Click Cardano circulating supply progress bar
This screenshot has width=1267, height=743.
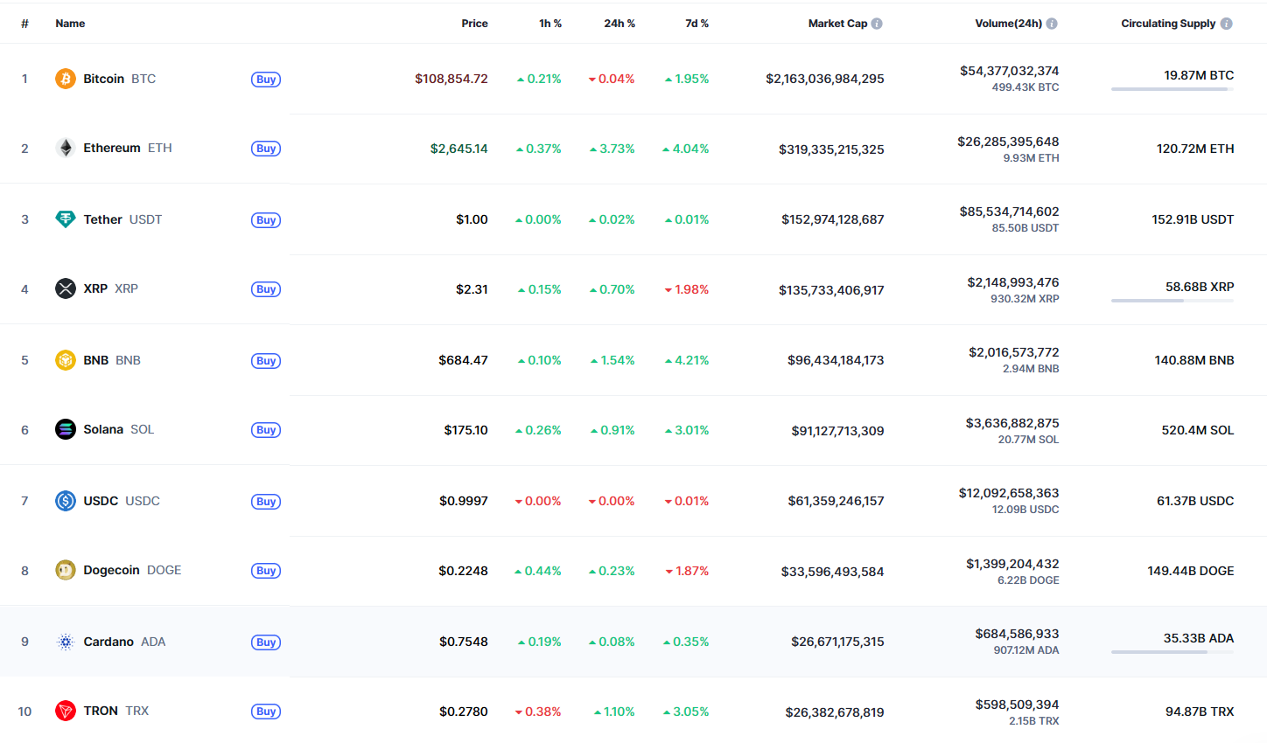[1172, 652]
